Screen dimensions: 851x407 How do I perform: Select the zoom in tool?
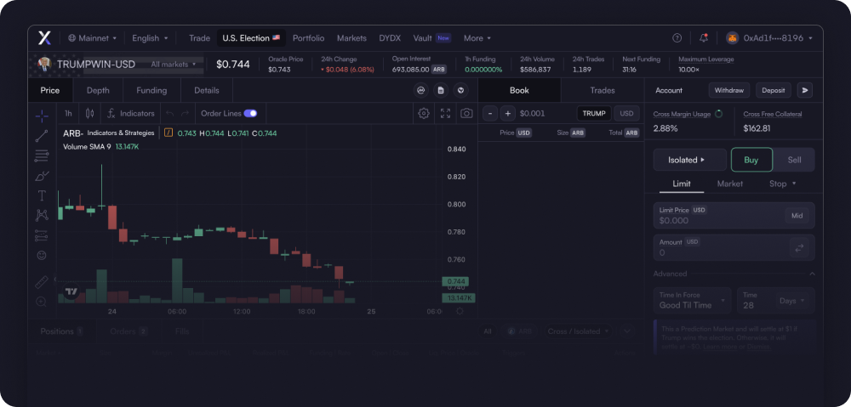pos(41,302)
